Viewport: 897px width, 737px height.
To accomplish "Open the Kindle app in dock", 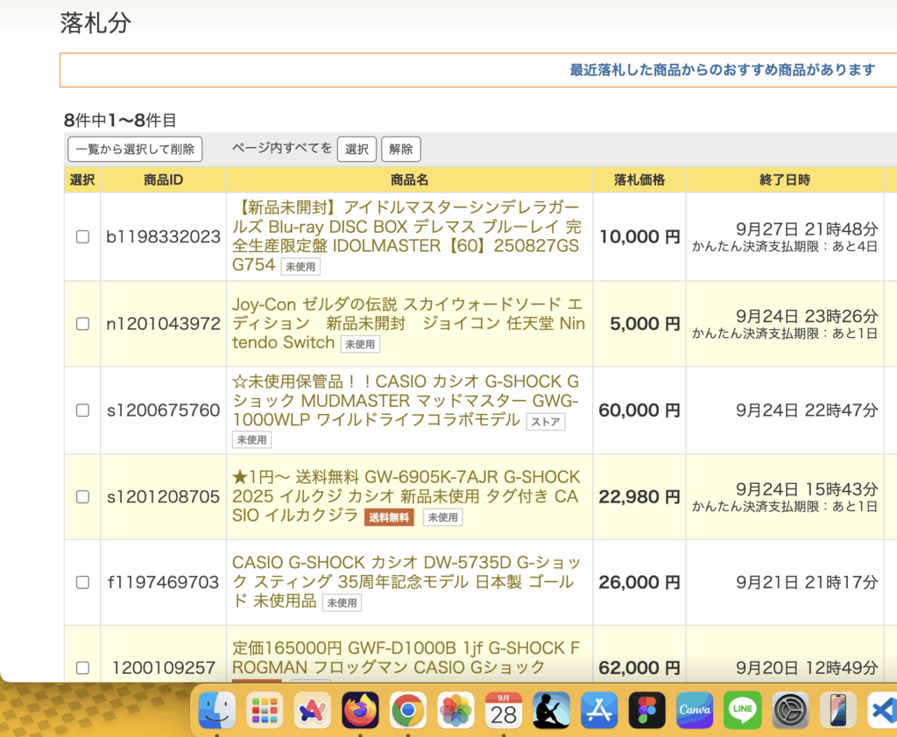I will click(x=551, y=710).
